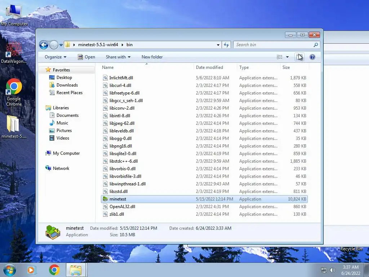Open the Share with menu

[118, 57]
